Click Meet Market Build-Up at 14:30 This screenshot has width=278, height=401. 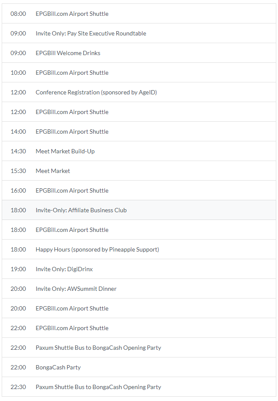click(65, 151)
